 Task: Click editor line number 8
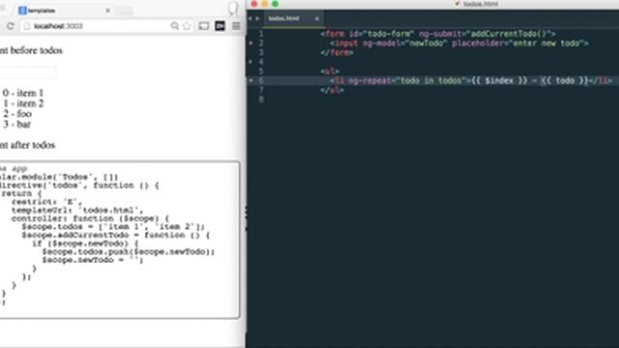pyautogui.click(x=261, y=100)
